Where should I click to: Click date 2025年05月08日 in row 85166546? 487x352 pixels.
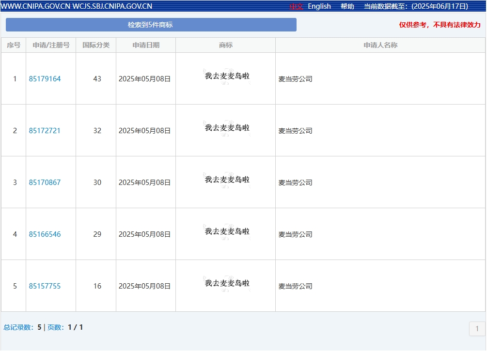[x=145, y=234]
